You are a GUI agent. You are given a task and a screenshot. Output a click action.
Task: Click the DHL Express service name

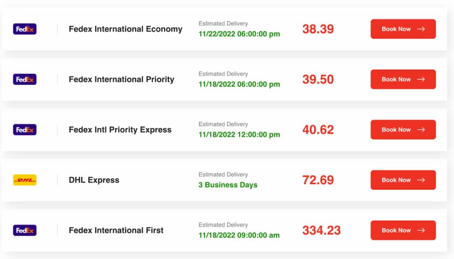94,180
